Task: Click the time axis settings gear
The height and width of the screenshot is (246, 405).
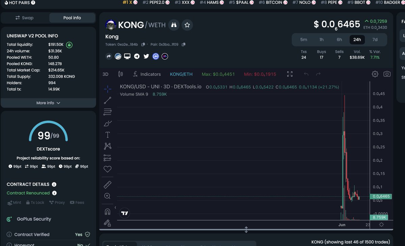Action: click(381, 224)
